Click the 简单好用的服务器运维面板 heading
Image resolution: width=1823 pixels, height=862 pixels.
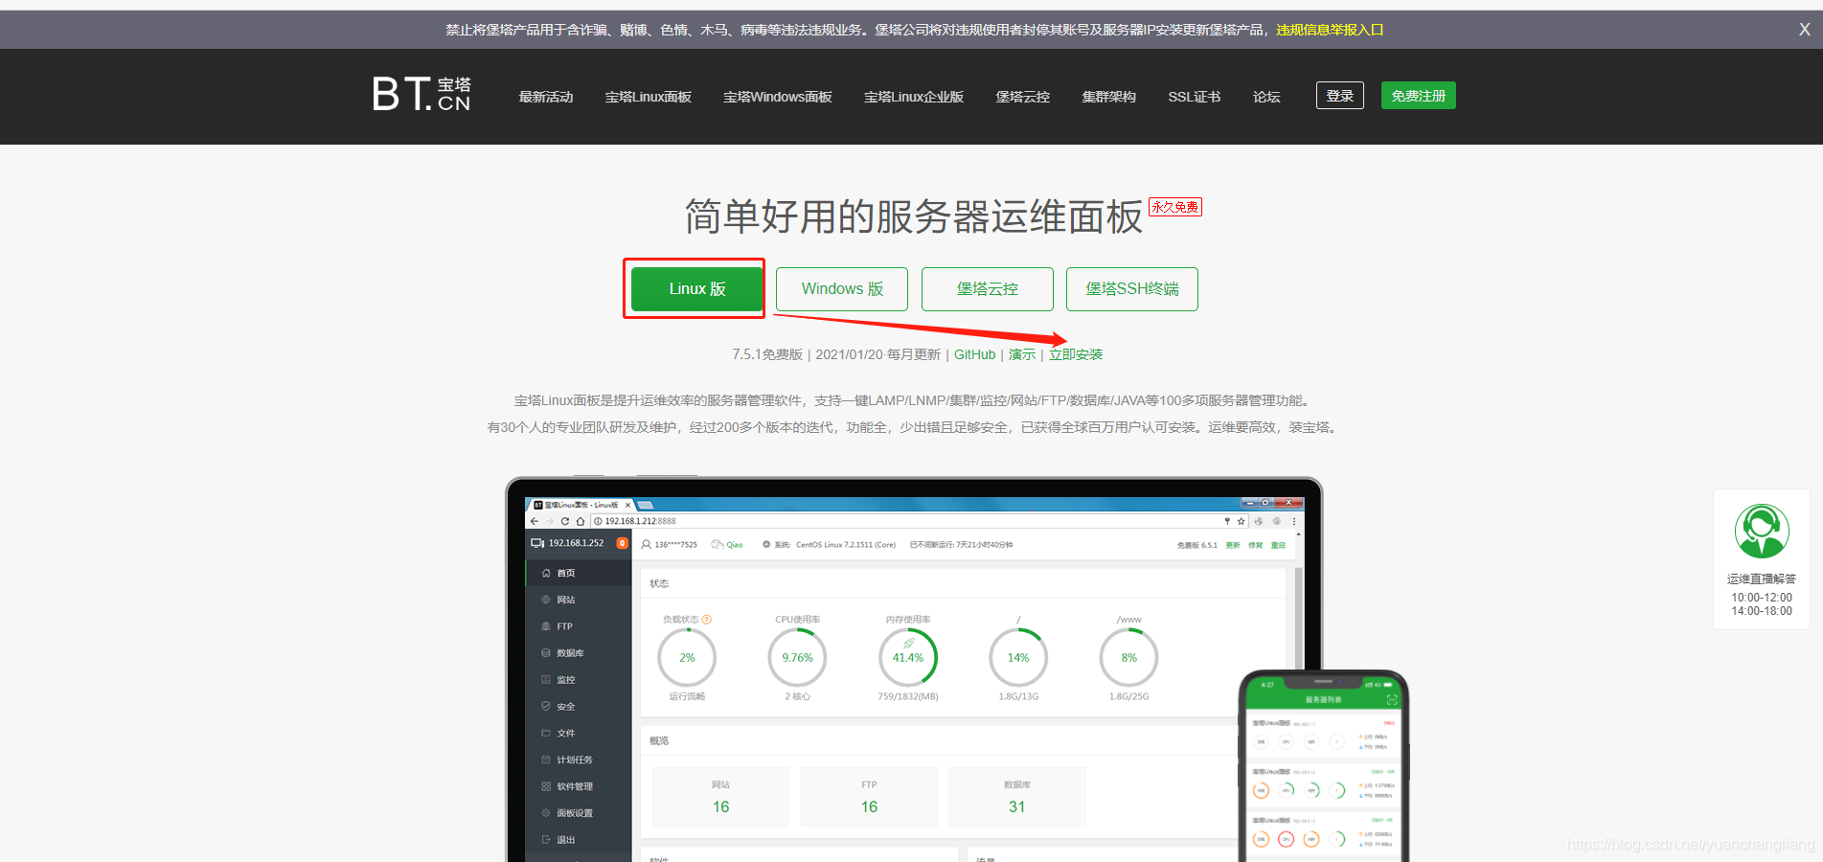(x=914, y=217)
